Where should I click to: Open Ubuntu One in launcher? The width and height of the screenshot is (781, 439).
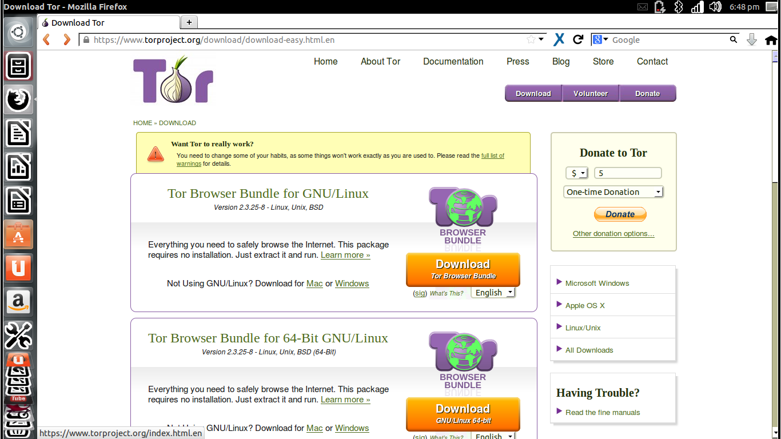pos(18,268)
